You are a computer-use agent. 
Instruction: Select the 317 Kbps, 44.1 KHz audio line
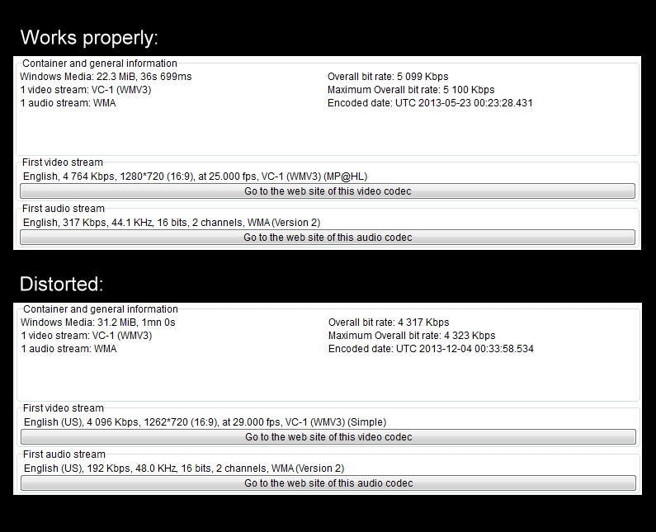point(172,223)
